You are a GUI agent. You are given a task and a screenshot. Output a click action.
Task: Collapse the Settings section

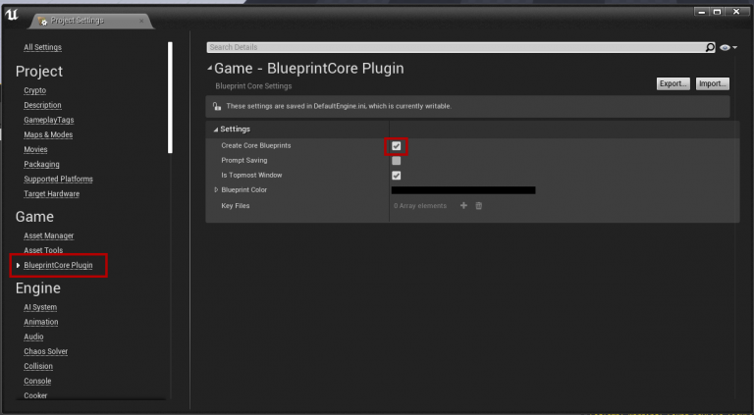pos(215,130)
